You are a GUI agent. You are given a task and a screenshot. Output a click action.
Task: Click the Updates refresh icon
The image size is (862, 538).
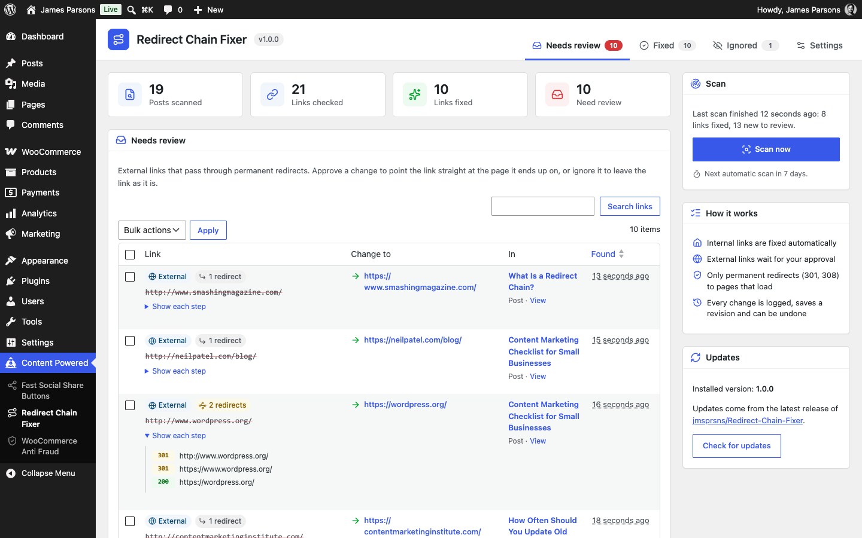[x=696, y=357]
